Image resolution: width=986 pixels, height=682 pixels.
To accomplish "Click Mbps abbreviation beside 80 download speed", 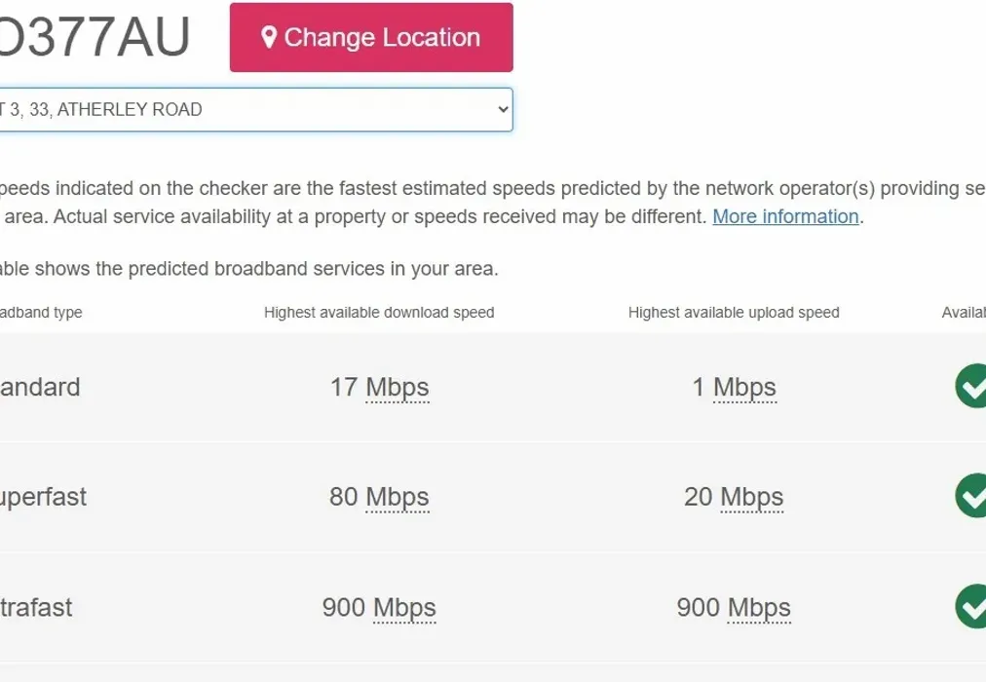I will click(x=398, y=498).
